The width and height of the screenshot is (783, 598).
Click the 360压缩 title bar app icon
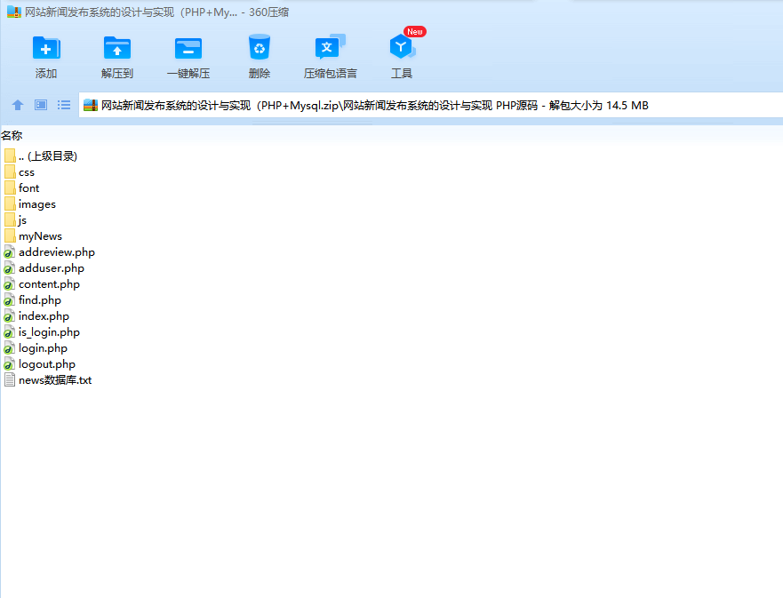[x=14, y=12]
